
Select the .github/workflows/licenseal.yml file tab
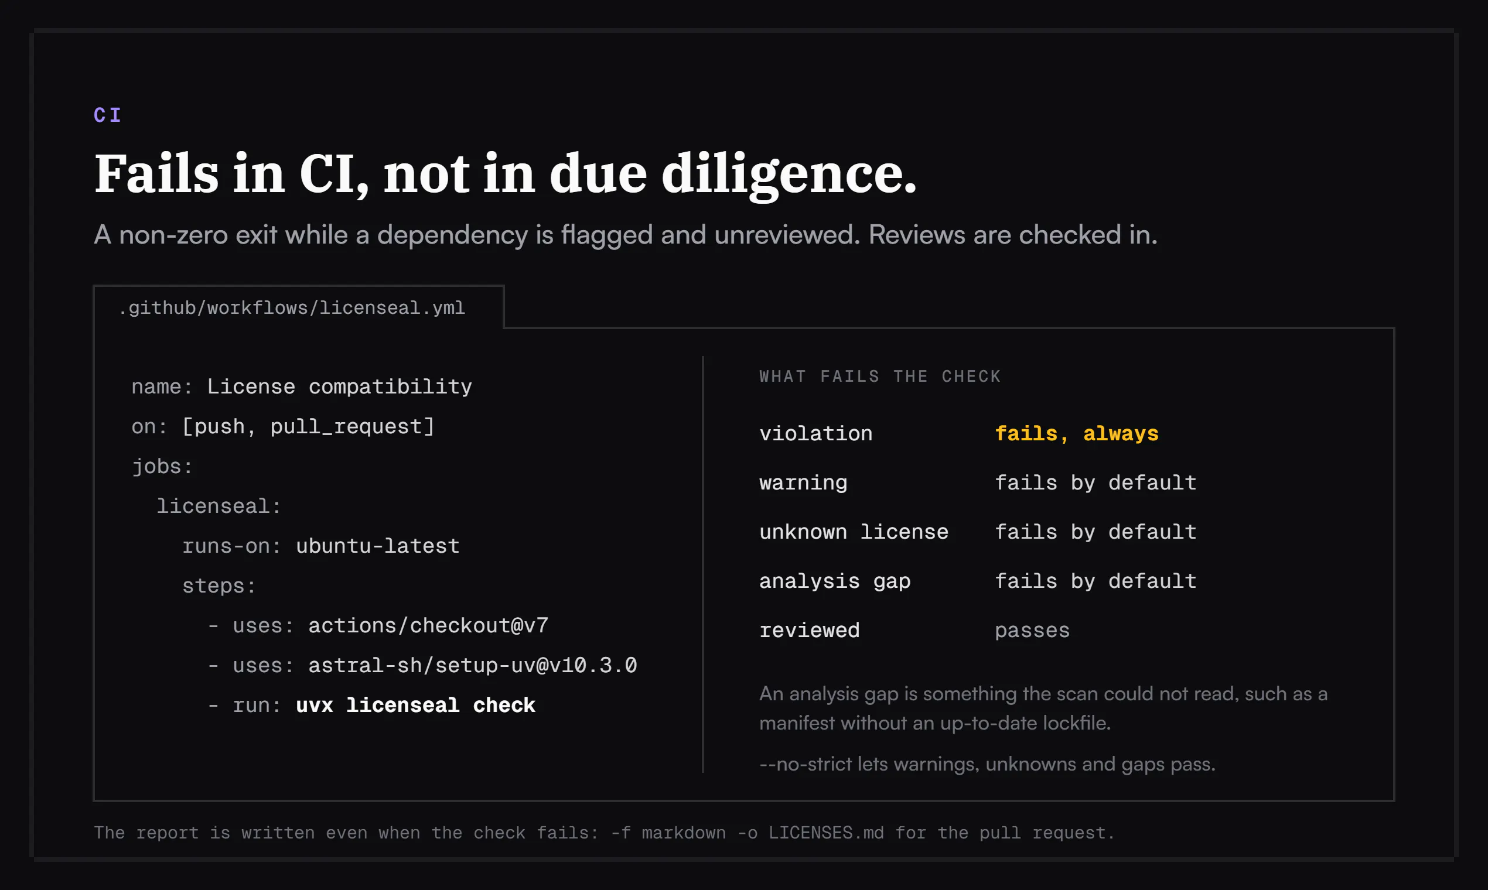click(x=298, y=307)
